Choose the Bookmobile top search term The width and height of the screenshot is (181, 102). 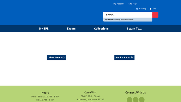tap(129, 20)
